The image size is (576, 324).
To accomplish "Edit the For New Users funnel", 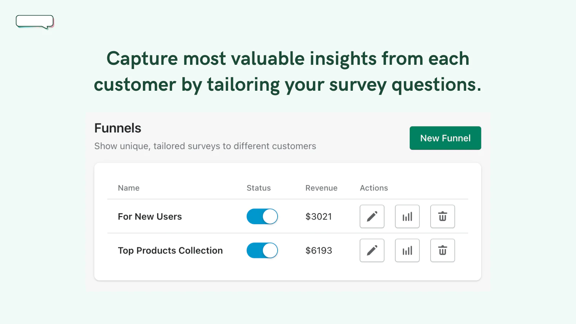I will (x=372, y=216).
